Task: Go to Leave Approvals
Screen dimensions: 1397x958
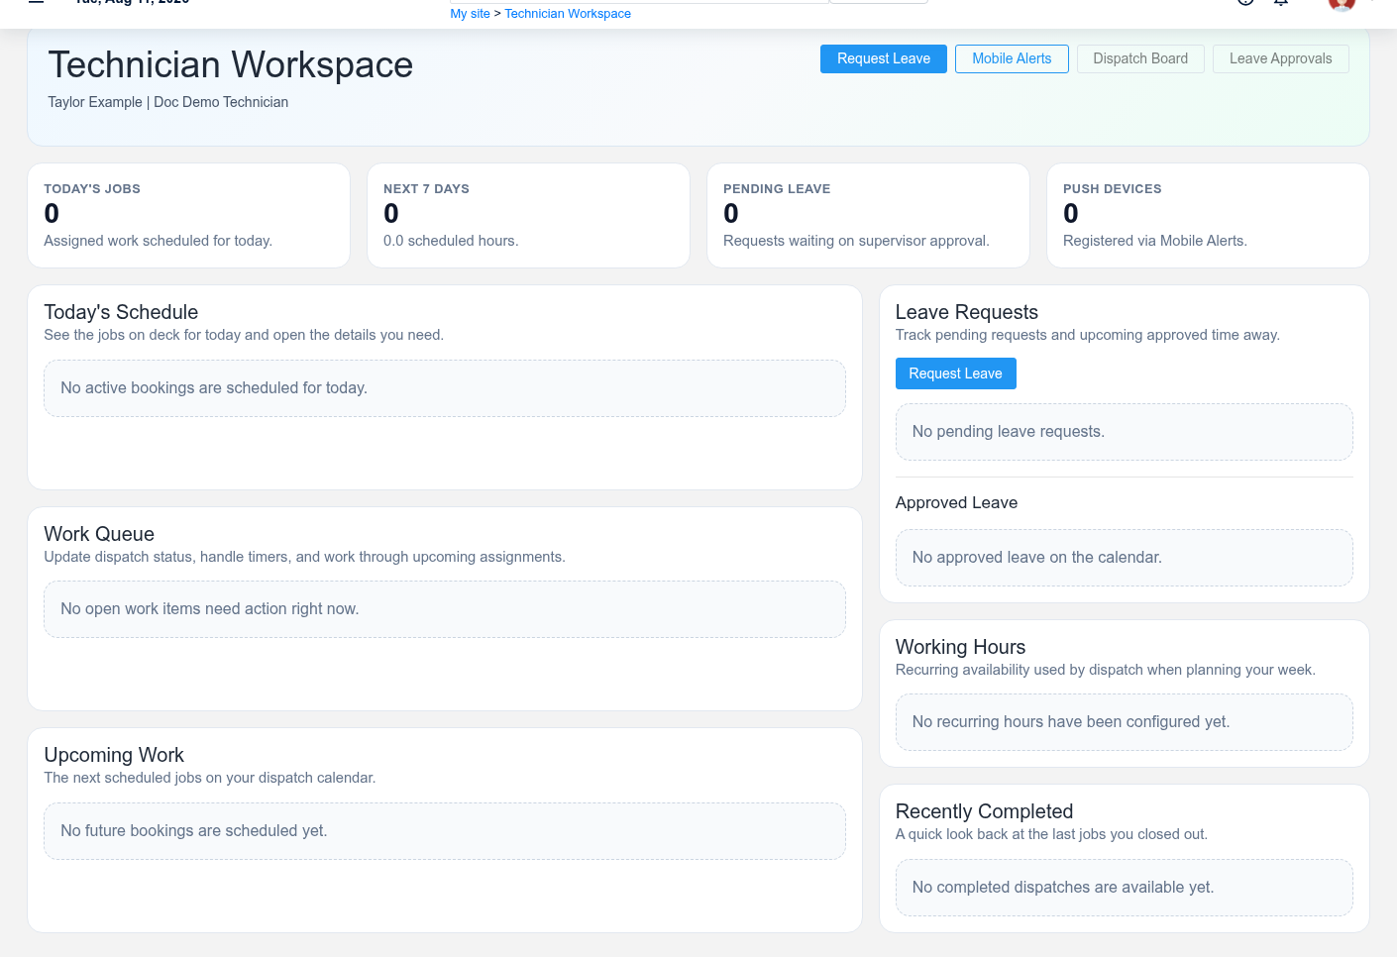Action: coord(1280,58)
